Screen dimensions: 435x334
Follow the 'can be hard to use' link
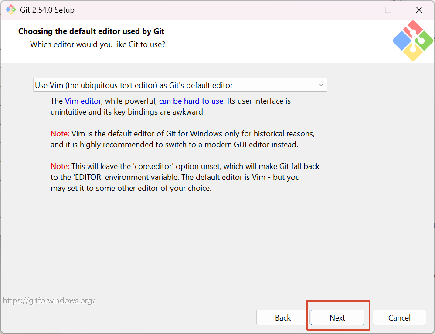click(191, 101)
